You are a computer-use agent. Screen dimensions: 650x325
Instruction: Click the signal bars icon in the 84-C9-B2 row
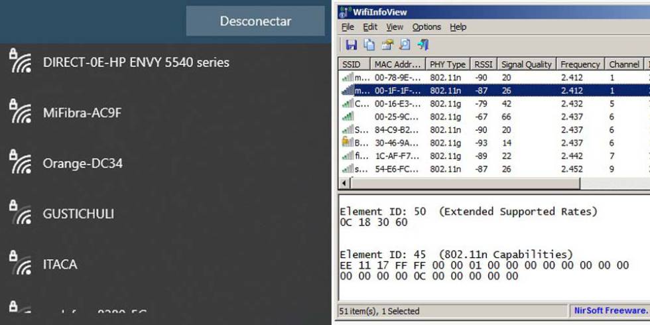(348, 130)
